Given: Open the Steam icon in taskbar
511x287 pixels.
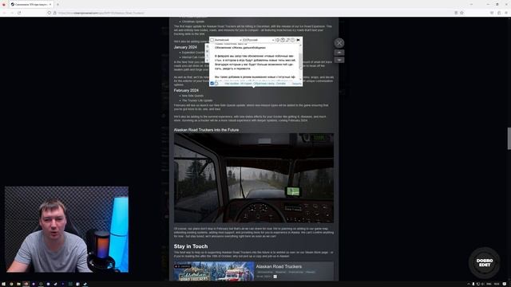Looking at the screenshot, I should tap(85, 284).
